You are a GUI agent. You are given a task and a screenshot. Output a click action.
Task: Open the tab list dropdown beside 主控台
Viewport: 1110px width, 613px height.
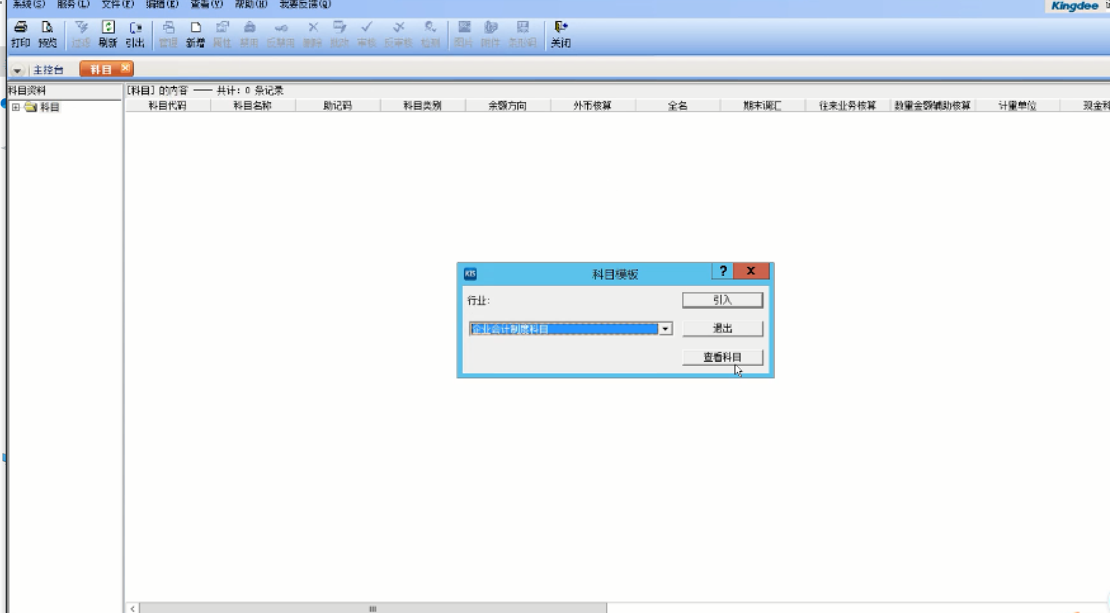click(17, 70)
